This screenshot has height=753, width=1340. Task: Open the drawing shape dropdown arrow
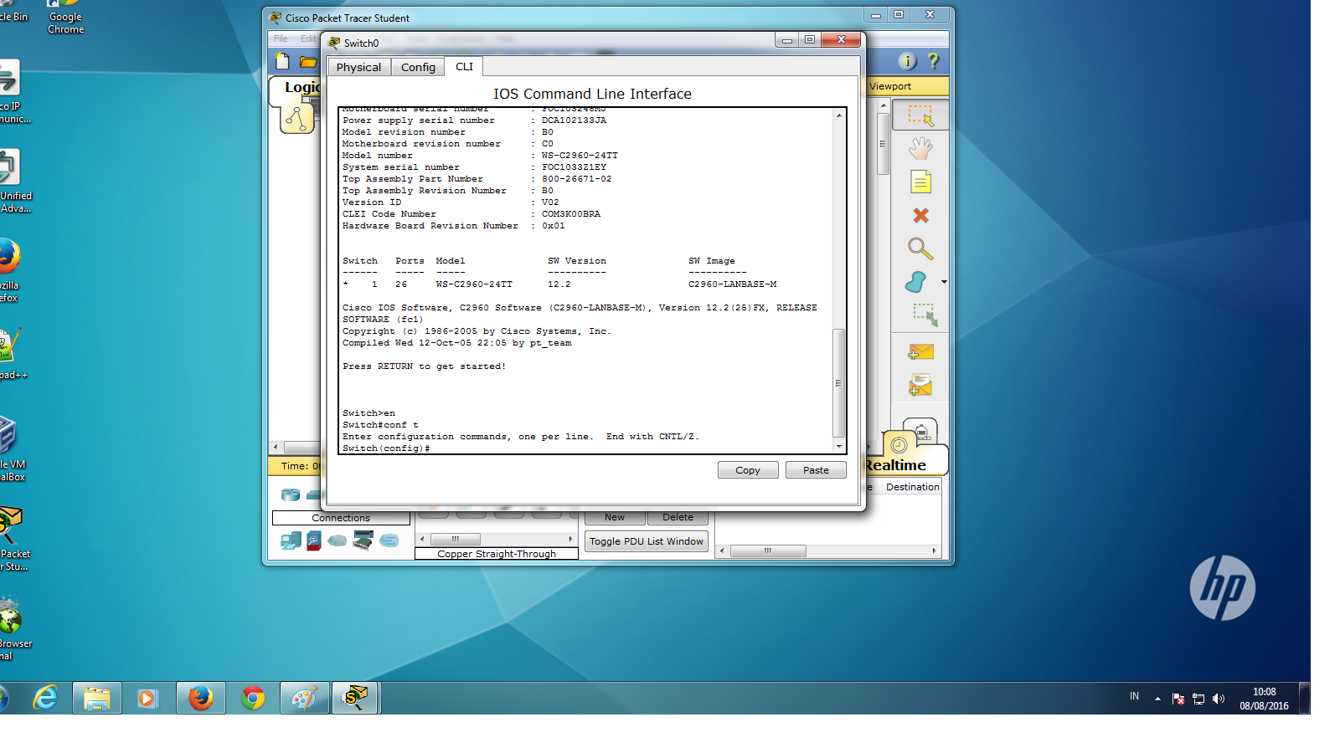[x=944, y=282]
